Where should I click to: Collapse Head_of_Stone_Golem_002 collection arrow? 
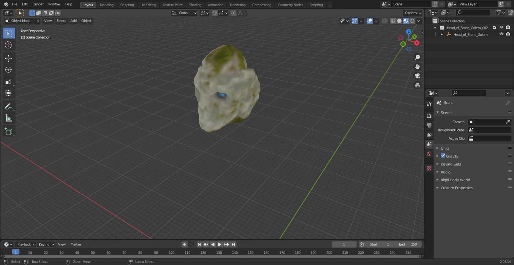coord(435,28)
